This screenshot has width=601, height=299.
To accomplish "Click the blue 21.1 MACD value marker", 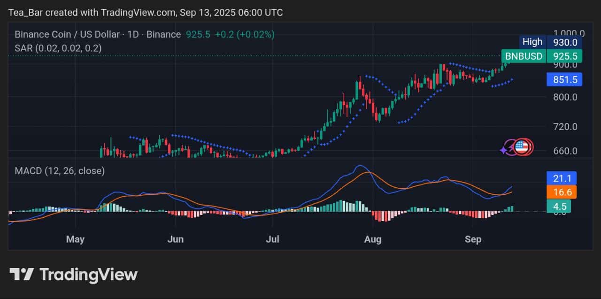I will tap(562, 178).
